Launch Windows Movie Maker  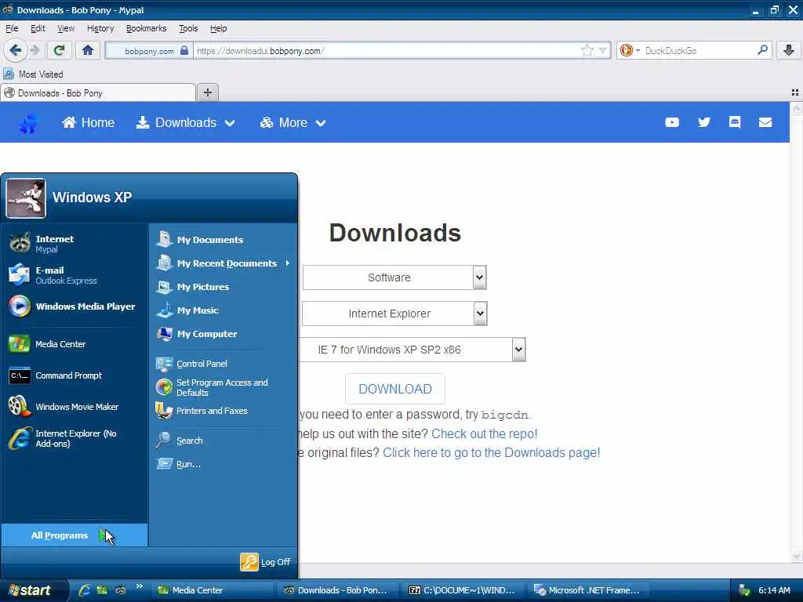pyautogui.click(x=74, y=407)
